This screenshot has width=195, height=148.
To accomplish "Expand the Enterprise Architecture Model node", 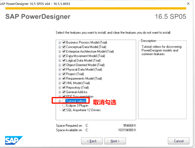I will [x=60, y=52].
